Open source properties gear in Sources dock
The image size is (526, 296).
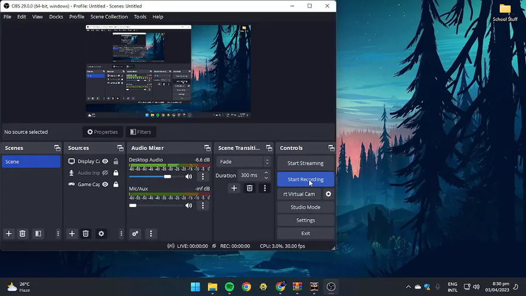[x=101, y=233]
